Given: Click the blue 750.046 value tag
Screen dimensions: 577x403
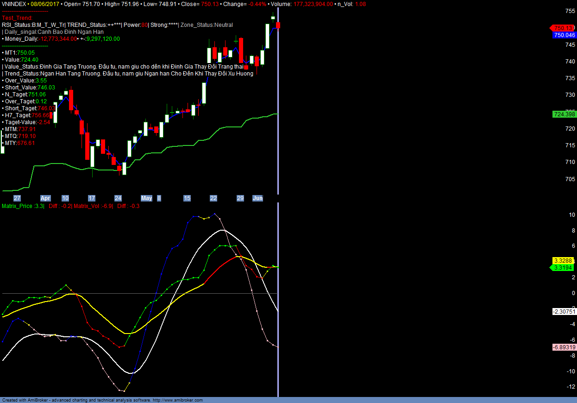Looking at the screenshot, I should coord(564,35).
